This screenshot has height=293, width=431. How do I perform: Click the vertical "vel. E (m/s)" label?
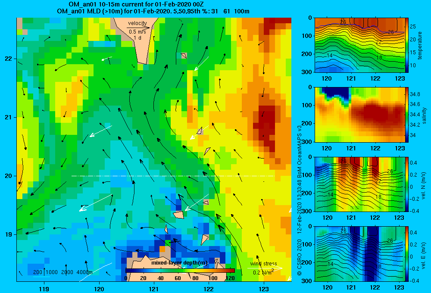pos(424,256)
